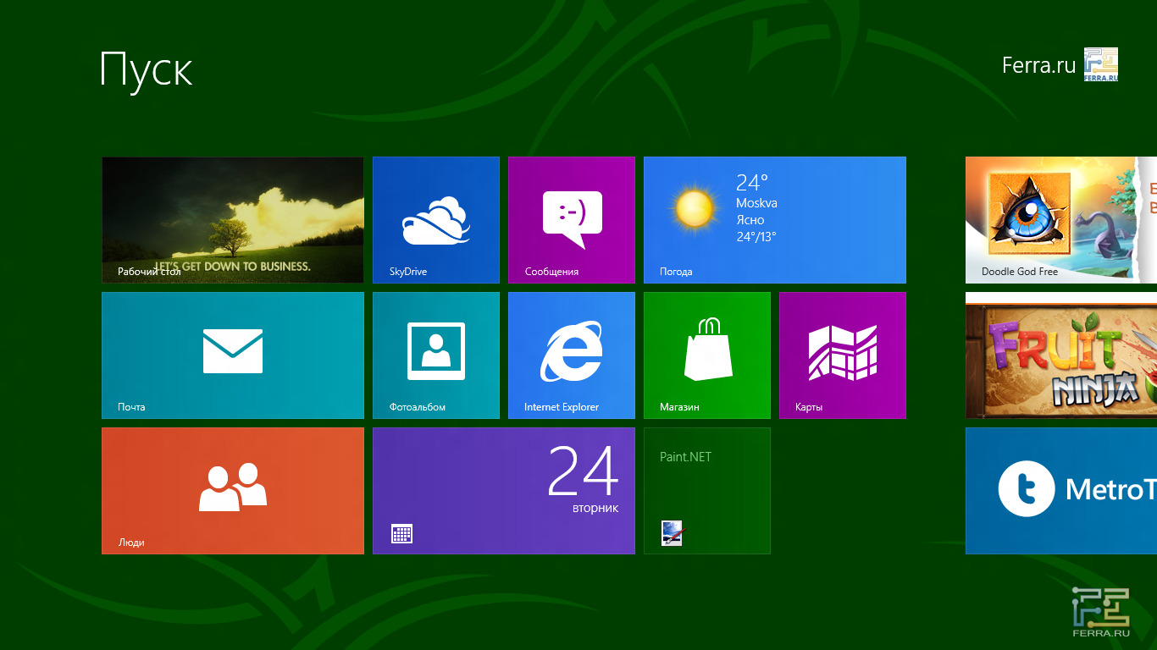Click the Пуск start screen heading
Image resolution: width=1157 pixels, height=650 pixels.
[x=146, y=69]
